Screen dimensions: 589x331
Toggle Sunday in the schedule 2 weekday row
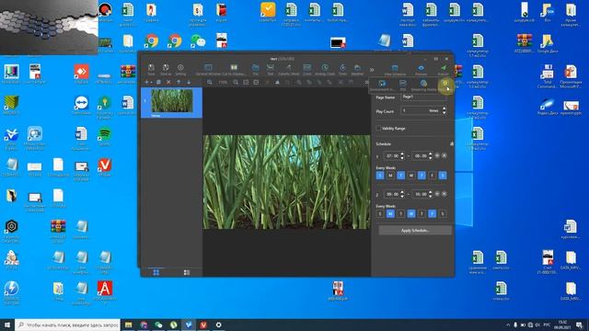pos(380,213)
